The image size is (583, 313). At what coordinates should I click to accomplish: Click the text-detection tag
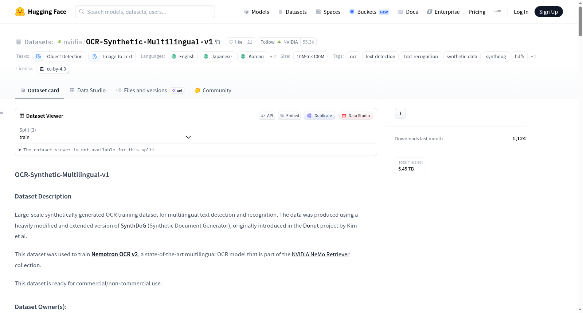(x=380, y=56)
